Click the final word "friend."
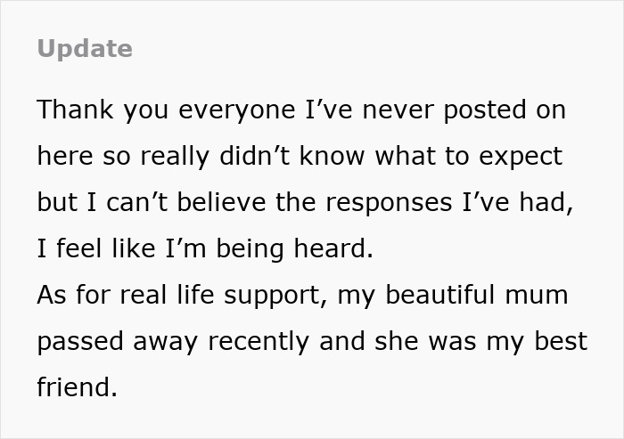Image resolution: width=624 pixels, height=439 pixels. 77,388
